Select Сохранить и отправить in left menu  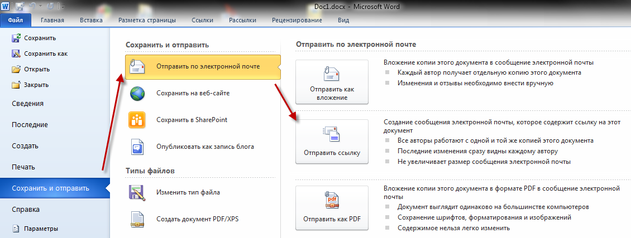click(x=55, y=188)
